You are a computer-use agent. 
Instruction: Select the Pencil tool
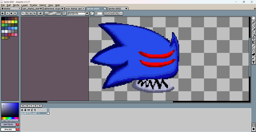(x=253, y=22)
